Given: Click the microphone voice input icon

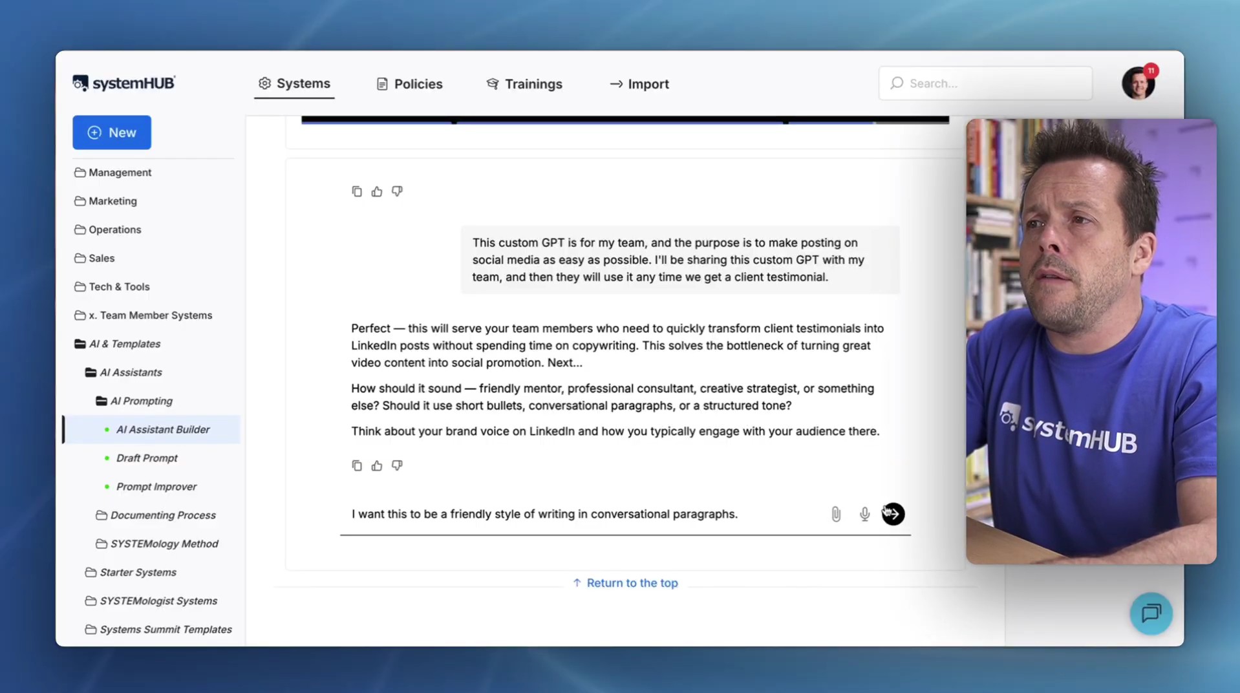Looking at the screenshot, I should pyautogui.click(x=864, y=514).
